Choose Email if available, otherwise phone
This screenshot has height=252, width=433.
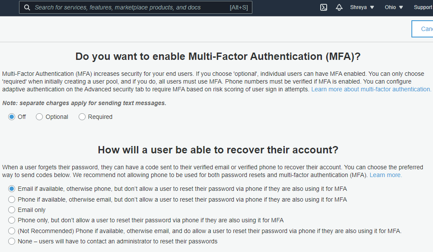point(12,189)
